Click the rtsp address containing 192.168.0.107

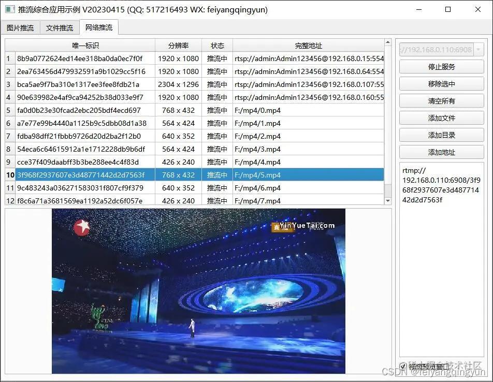[x=309, y=84]
